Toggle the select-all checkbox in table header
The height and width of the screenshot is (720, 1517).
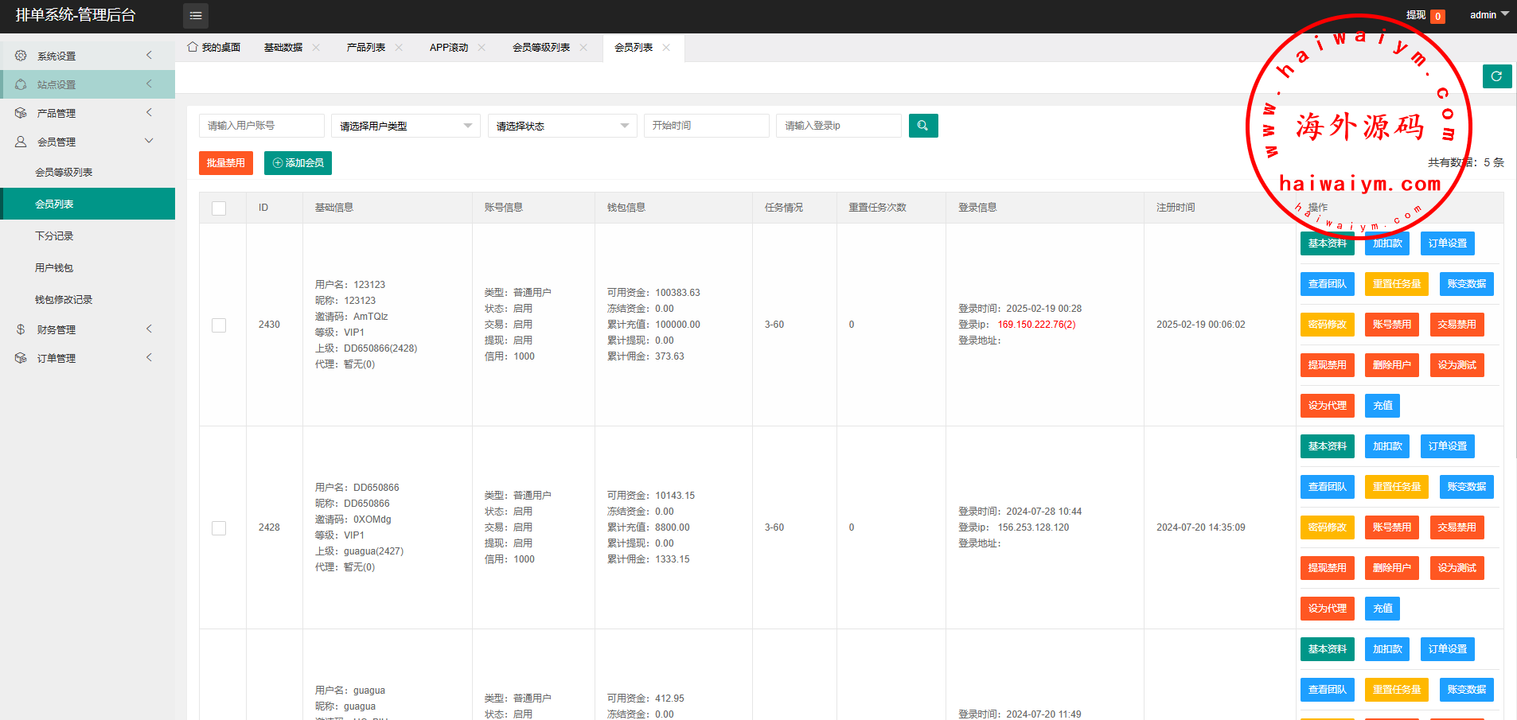pyautogui.click(x=219, y=208)
